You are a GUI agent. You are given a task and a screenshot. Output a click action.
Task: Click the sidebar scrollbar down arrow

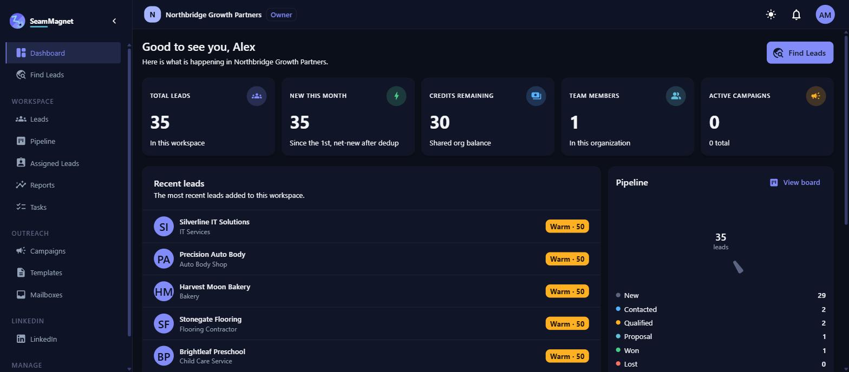(x=129, y=369)
